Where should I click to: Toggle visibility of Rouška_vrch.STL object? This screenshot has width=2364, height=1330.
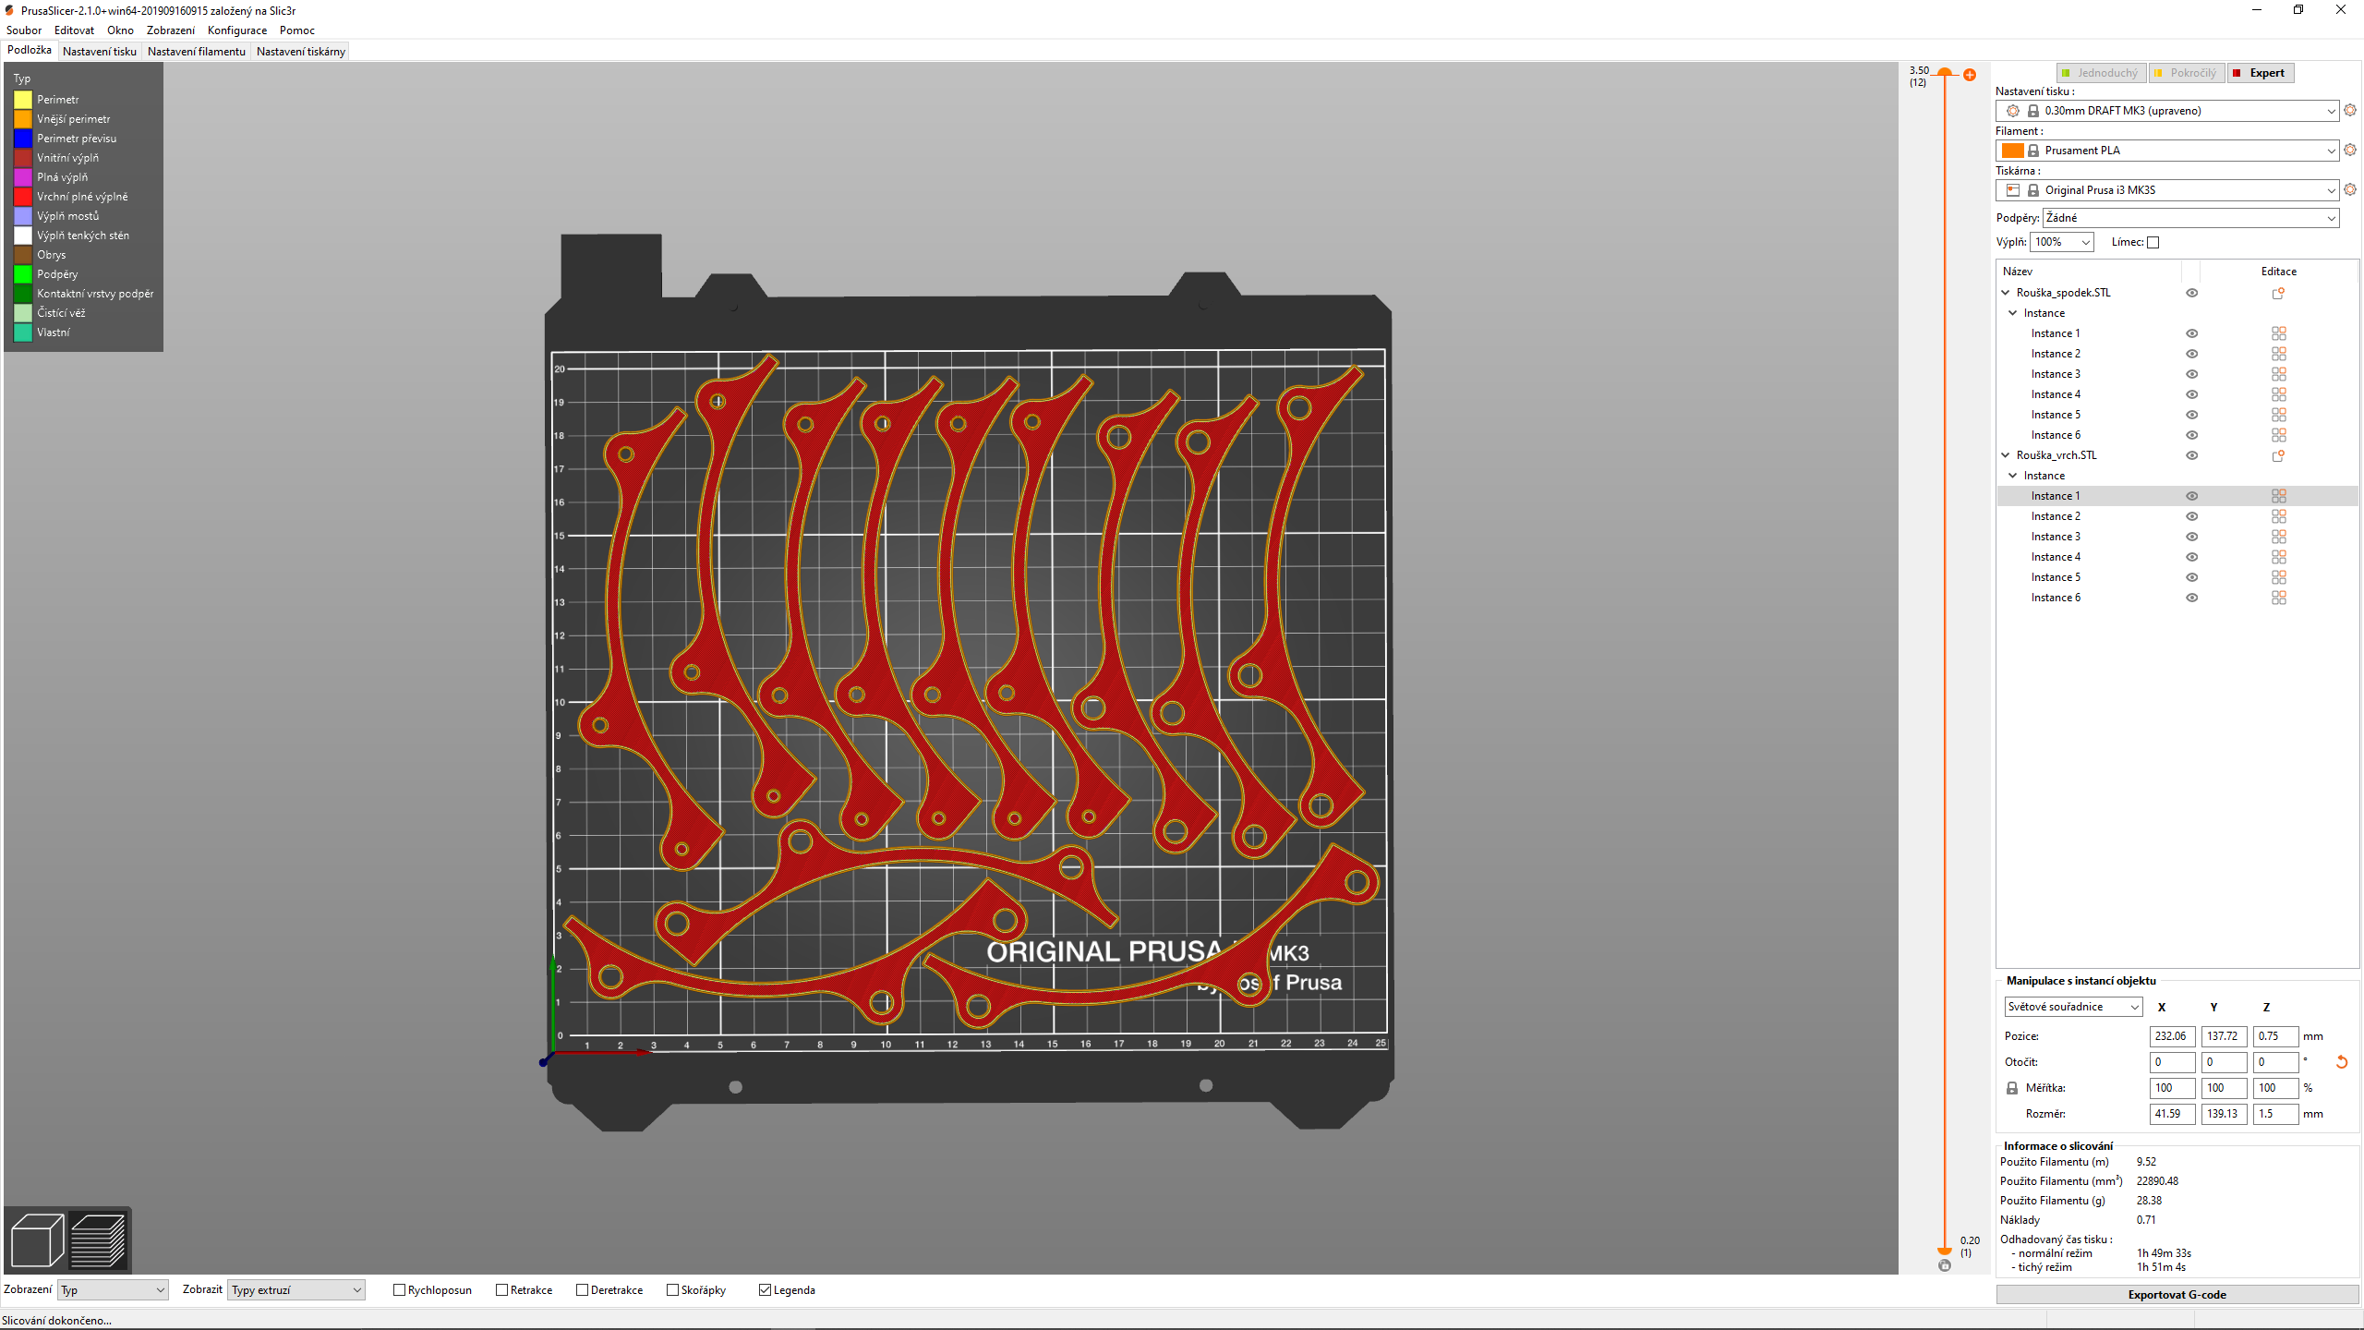[2191, 455]
